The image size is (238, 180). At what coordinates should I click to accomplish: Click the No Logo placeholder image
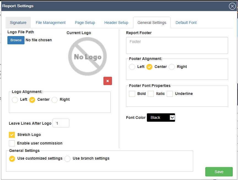[x=87, y=56]
